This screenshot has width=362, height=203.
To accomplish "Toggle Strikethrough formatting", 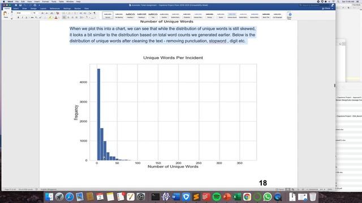I will click(32, 17).
